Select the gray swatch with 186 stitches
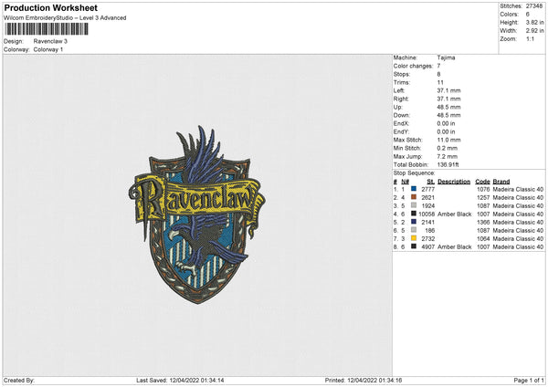This screenshot has width=548, height=387. click(414, 230)
